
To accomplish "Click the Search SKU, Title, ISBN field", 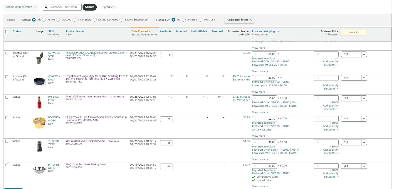I will pyautogui.click(x=62, y=7).
